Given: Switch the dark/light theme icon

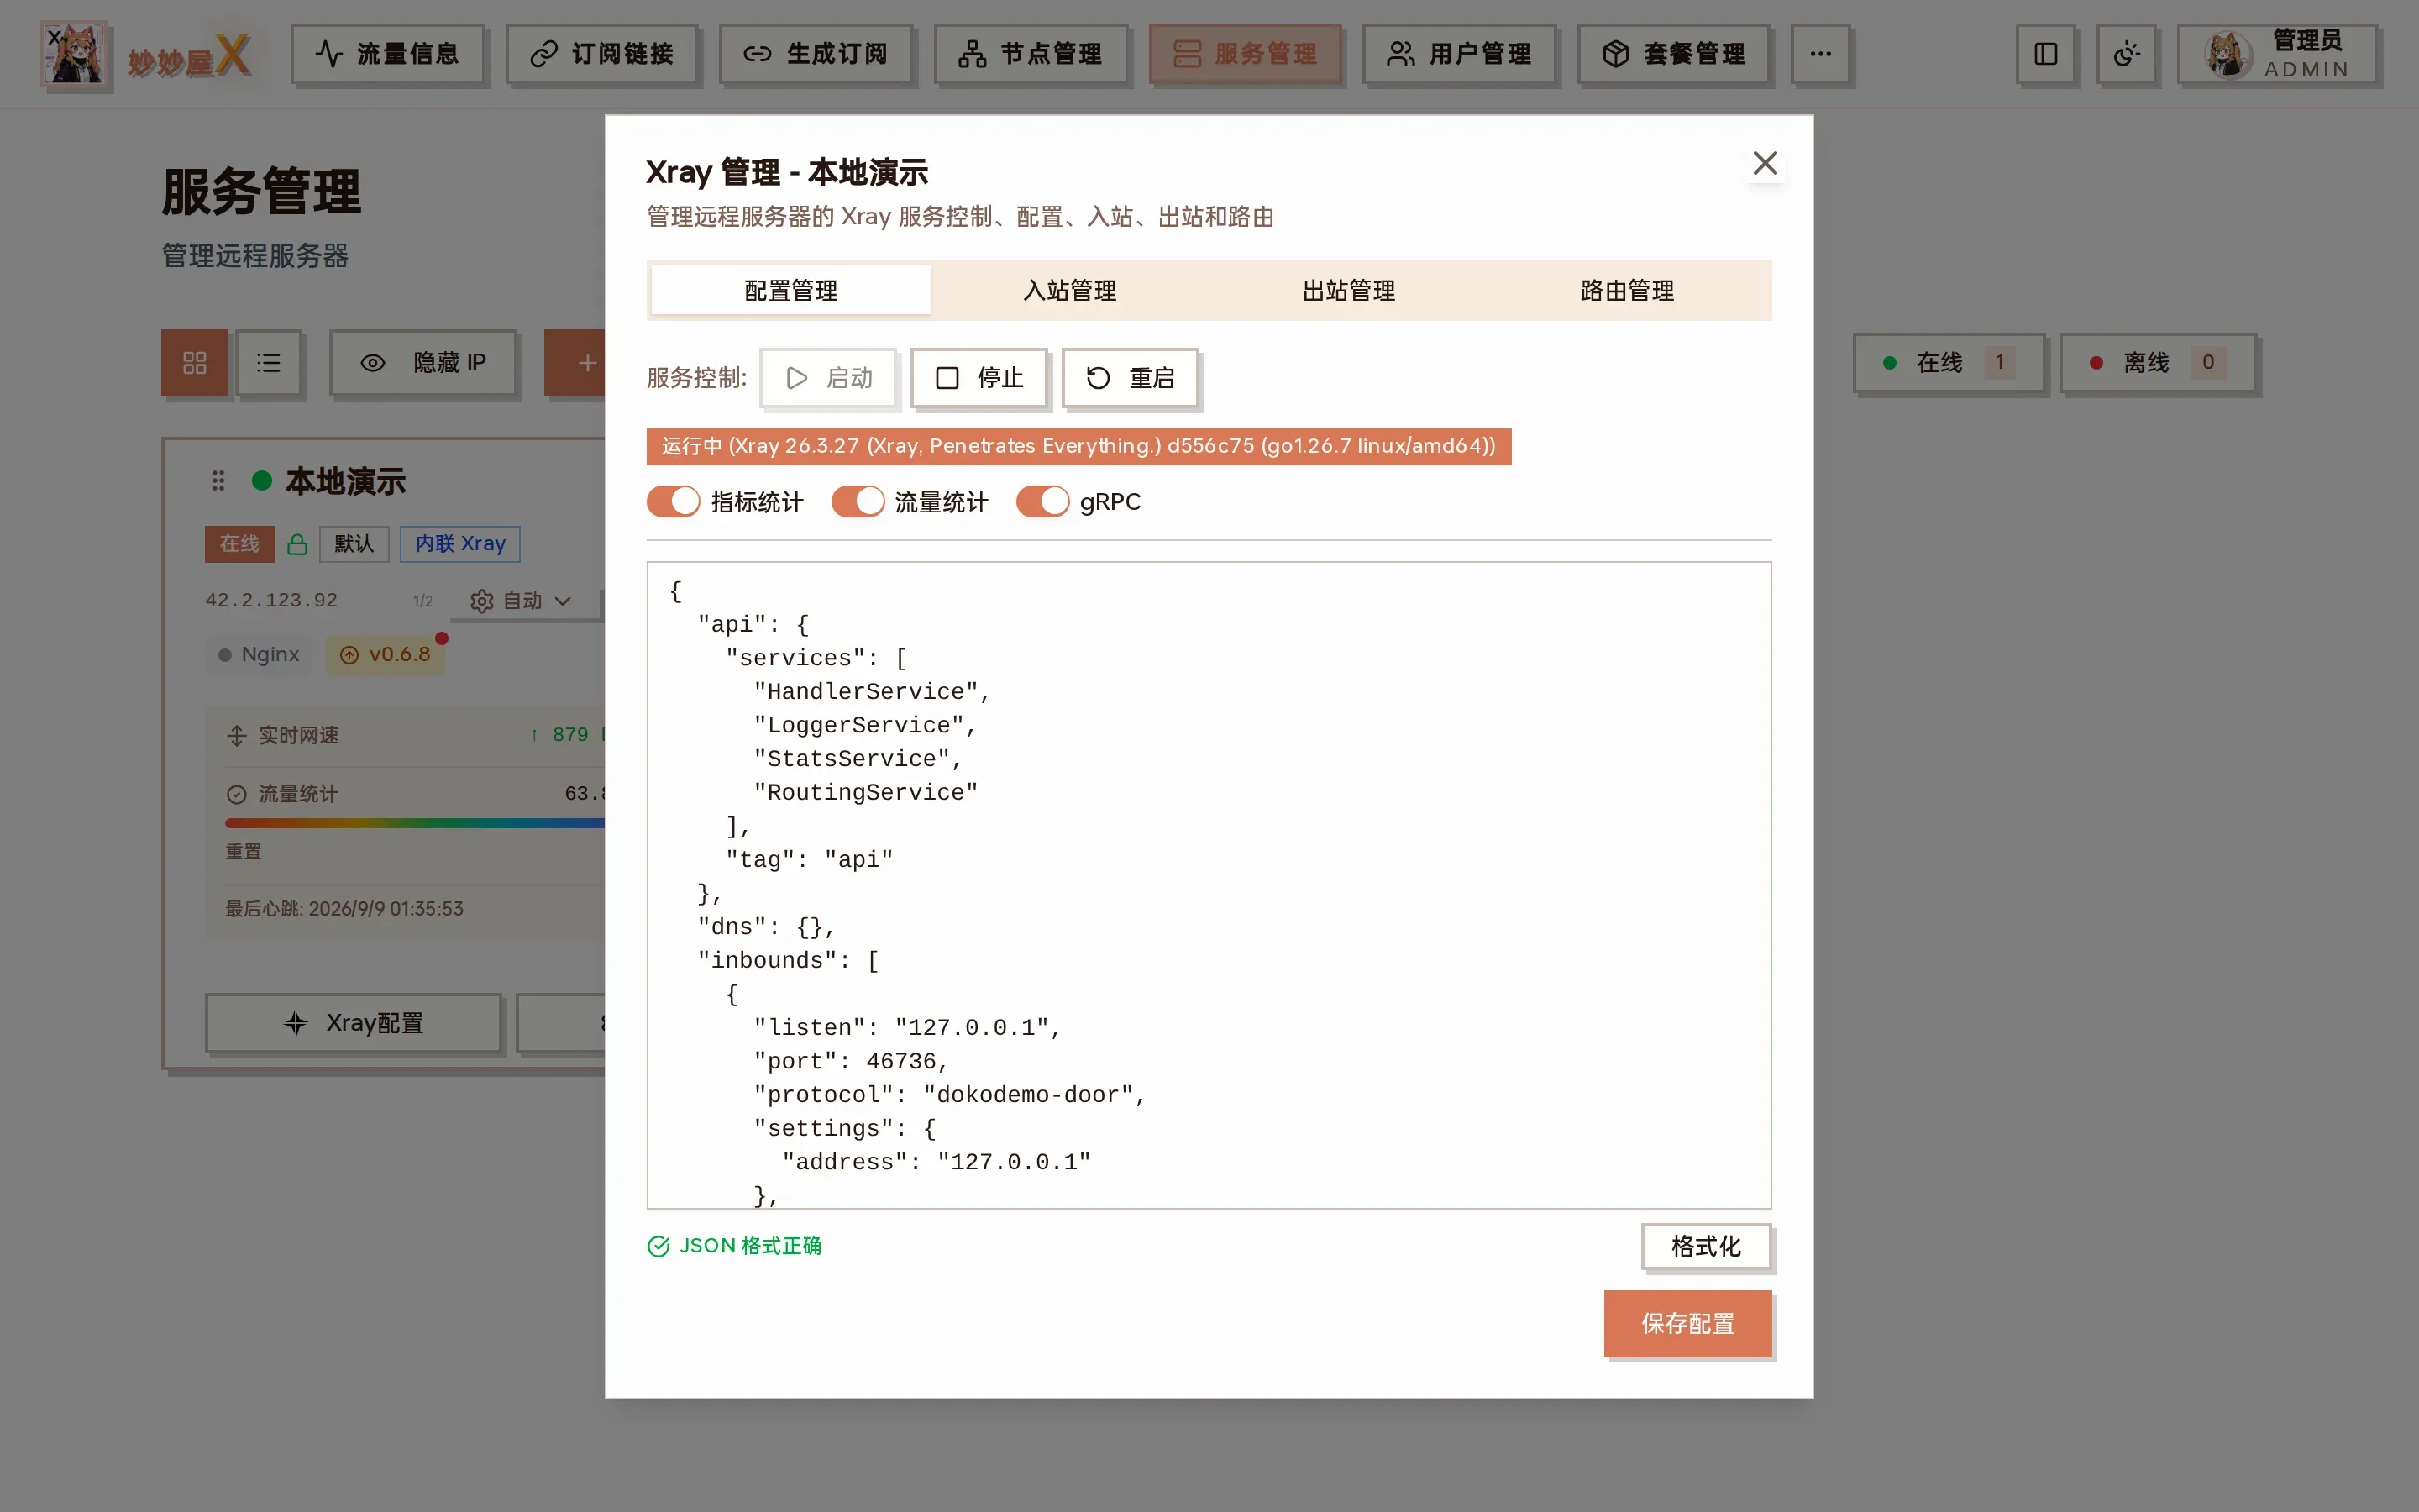Looking at the screenshot, I should 2126,54.
